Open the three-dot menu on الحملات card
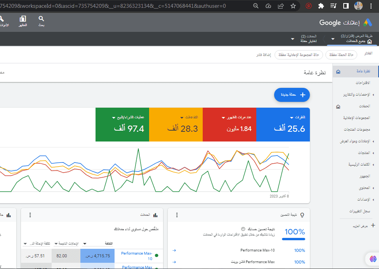 (x=30, y=215)
